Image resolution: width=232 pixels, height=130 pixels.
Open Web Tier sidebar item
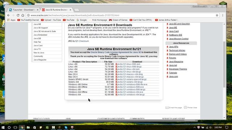pos(37,42)
